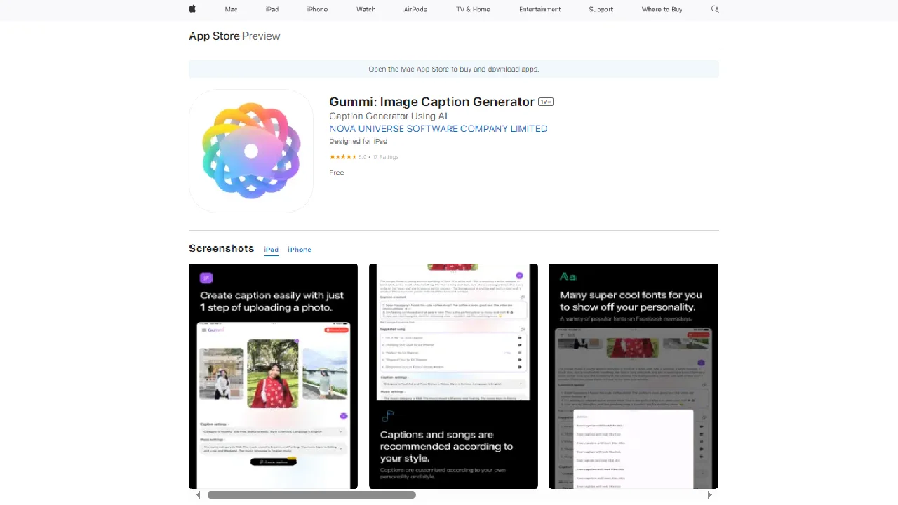This screenshot has width=898, height=505.
Task: Select TV & Home menu item
Action: pos(473,9)
